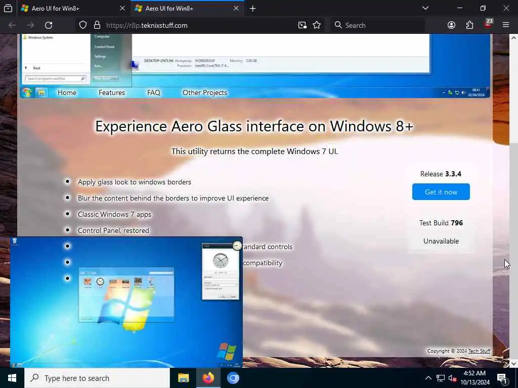
Task: Bookmark this page with star icon
Action: [317, 25]
